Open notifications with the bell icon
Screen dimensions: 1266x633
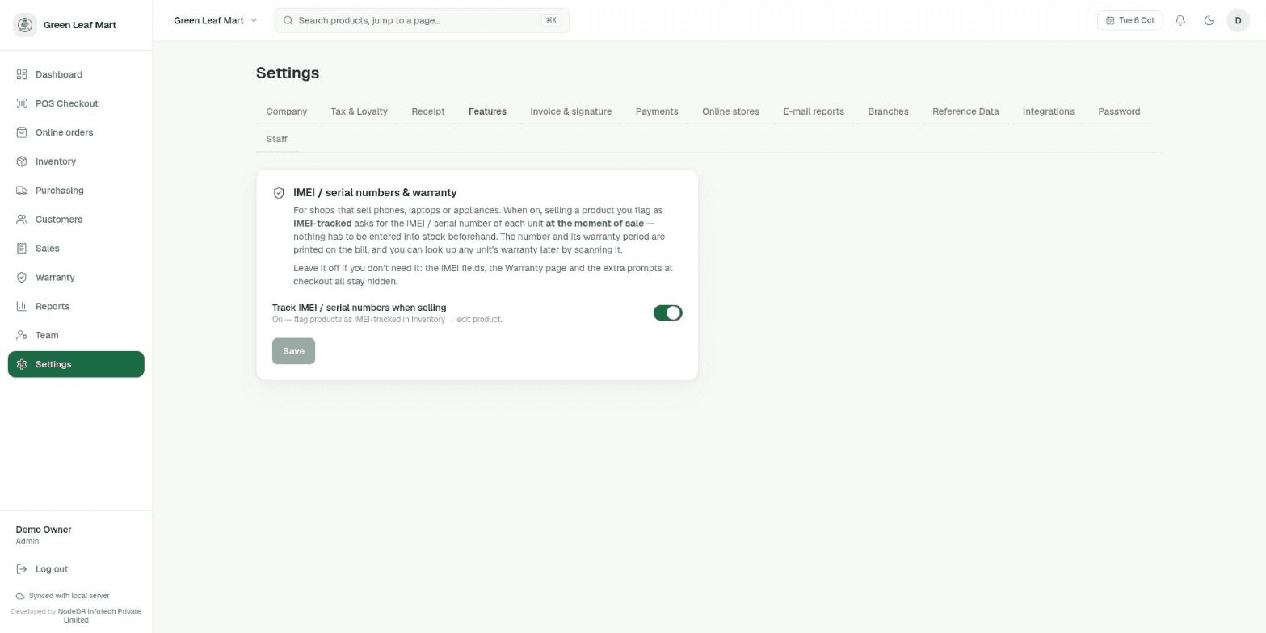point(1180,20)
